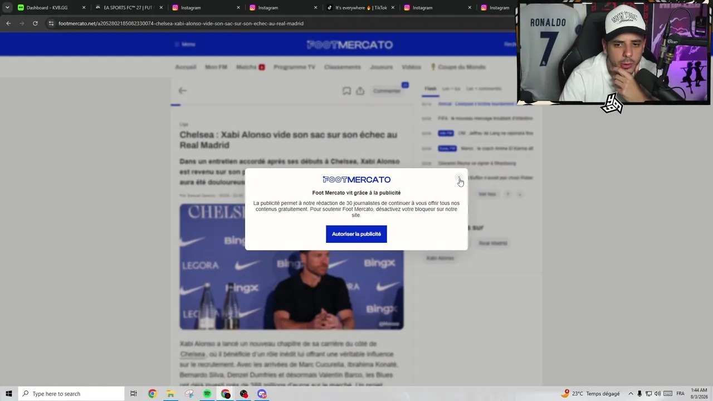
Task: Click the Chelsea link in the article text
Action: [x=192, y=354]
